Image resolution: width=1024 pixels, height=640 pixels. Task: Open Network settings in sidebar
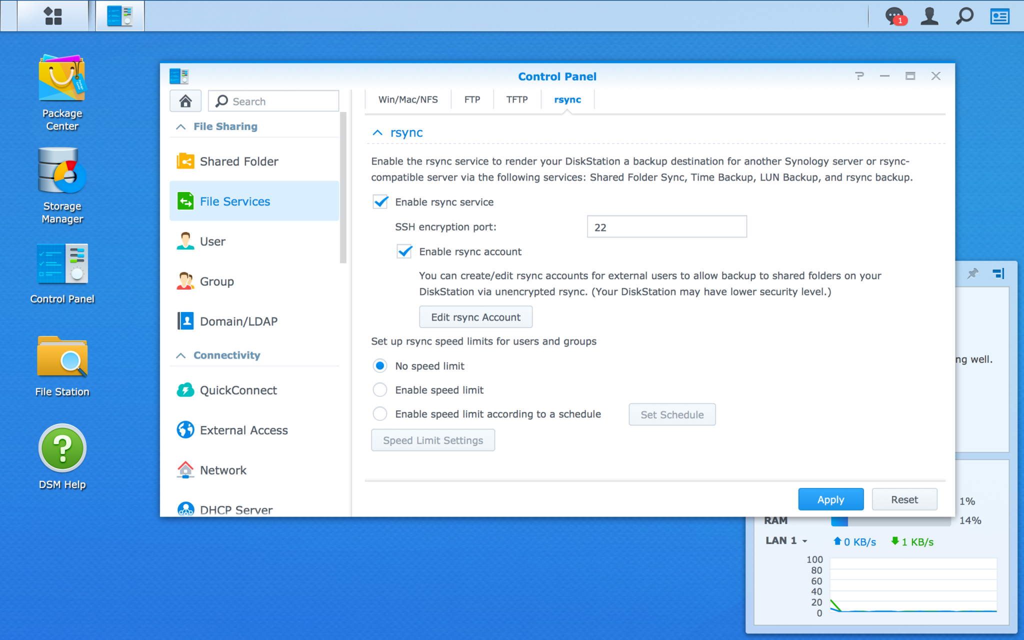click(x=223, y=469)
